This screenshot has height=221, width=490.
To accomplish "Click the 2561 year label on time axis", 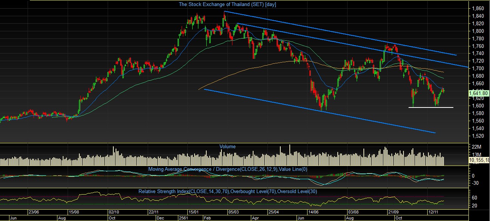I will pos(184,218).
